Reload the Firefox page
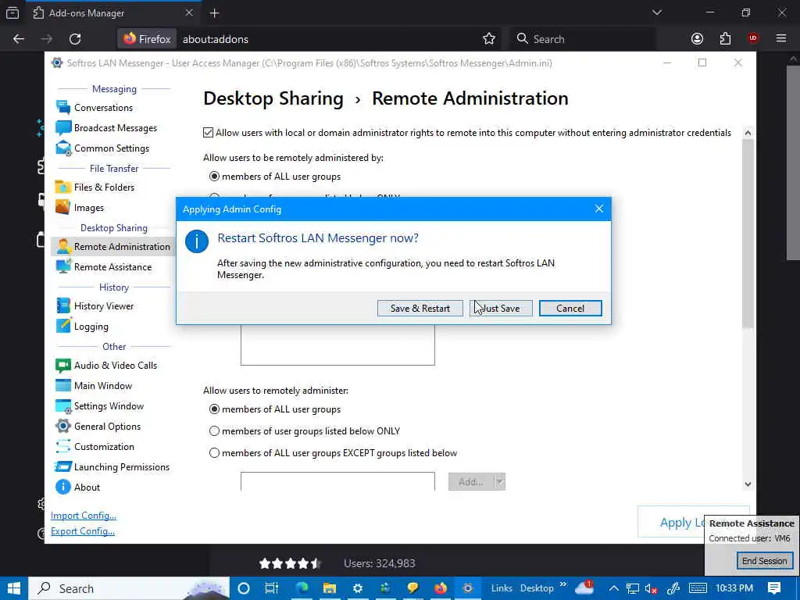 click(x=75, y=39)
